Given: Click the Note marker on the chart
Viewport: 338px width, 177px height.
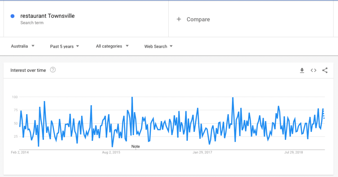Looking at the screenshot, I should pyautogui.click(x=135, y=146).
